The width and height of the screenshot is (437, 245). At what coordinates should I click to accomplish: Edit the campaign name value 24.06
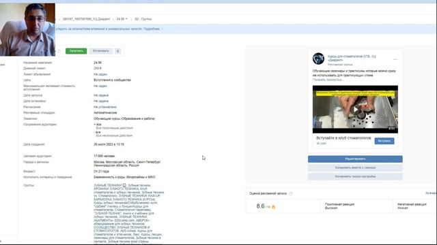[x=98, y=63]
